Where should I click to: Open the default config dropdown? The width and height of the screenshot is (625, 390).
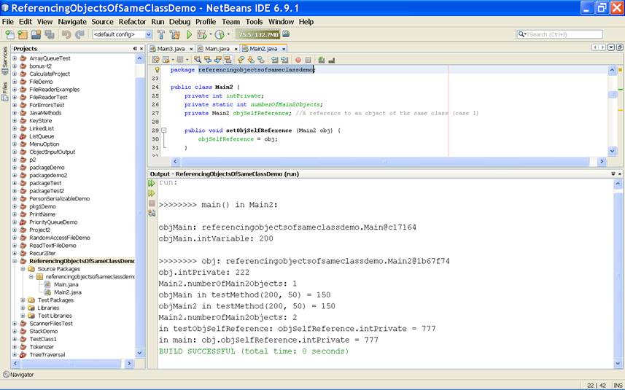pos(149,34)
